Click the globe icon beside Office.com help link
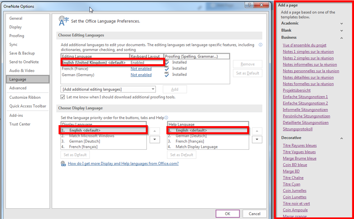 coord(63,164)
